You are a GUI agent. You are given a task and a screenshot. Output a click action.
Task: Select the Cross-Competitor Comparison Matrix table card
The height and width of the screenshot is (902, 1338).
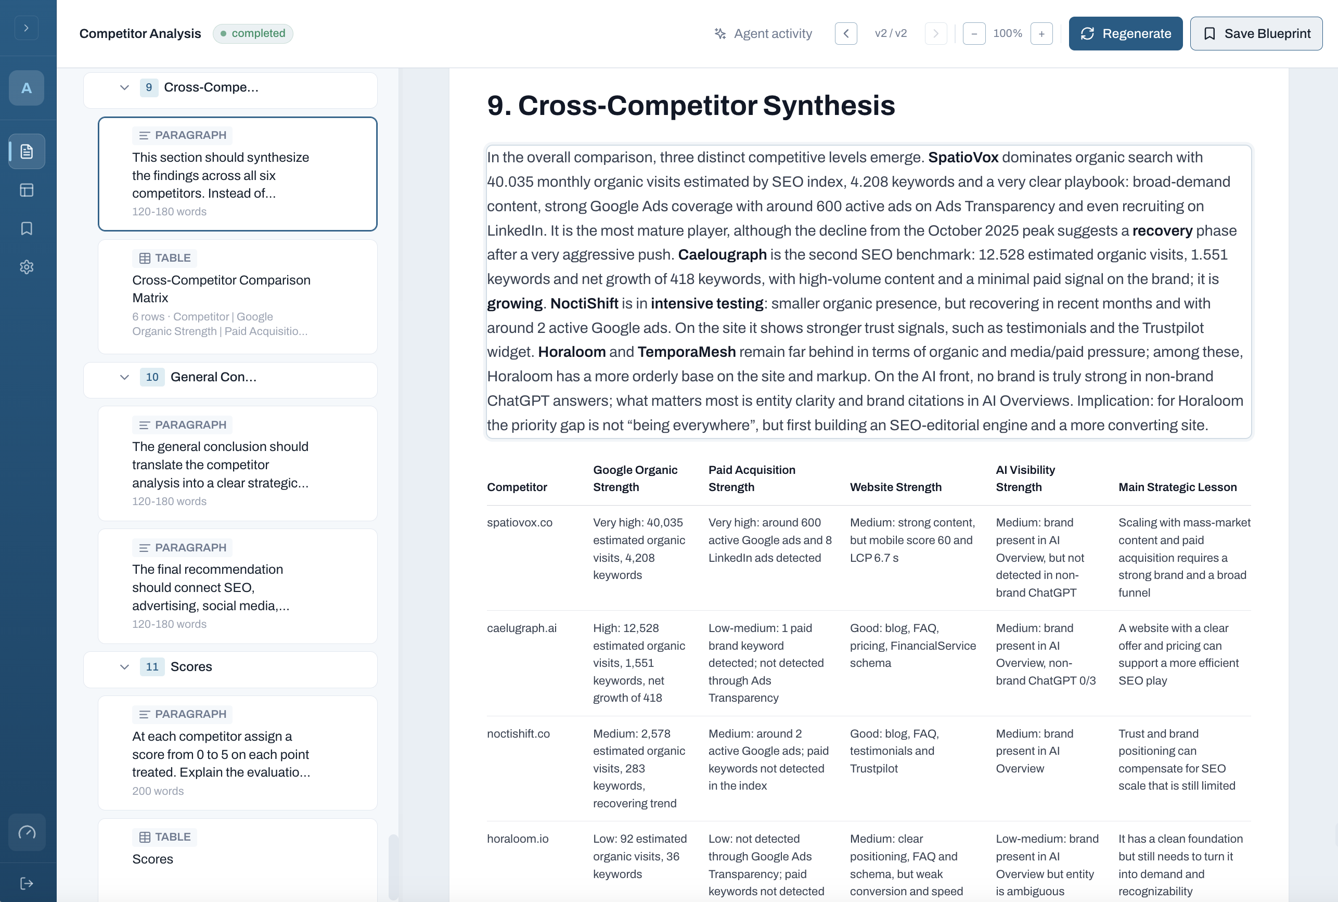coord(238,297)
